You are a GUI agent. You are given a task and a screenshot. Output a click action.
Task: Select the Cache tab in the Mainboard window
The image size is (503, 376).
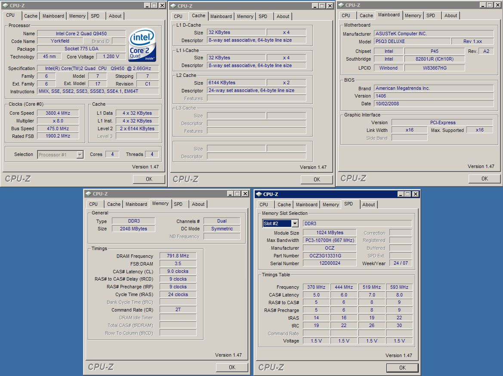366,15
